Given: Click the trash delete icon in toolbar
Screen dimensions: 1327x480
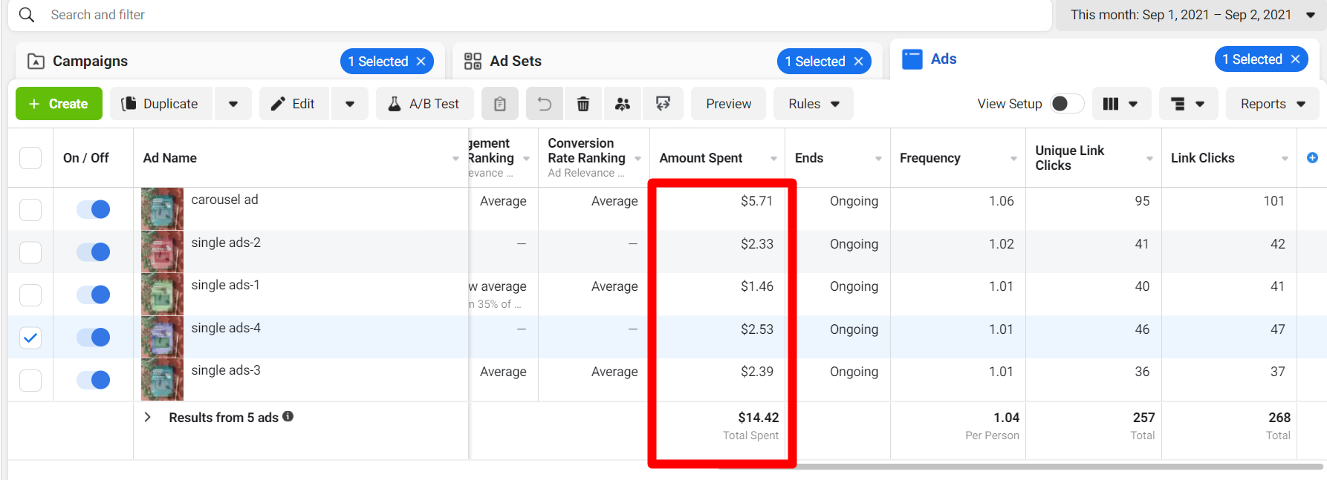Looking at the screenshot, I should point(583,104).
